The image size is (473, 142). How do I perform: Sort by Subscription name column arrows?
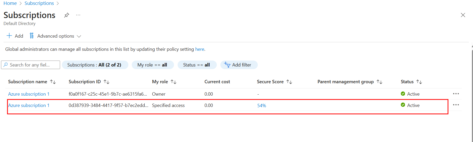coord(53,82)
